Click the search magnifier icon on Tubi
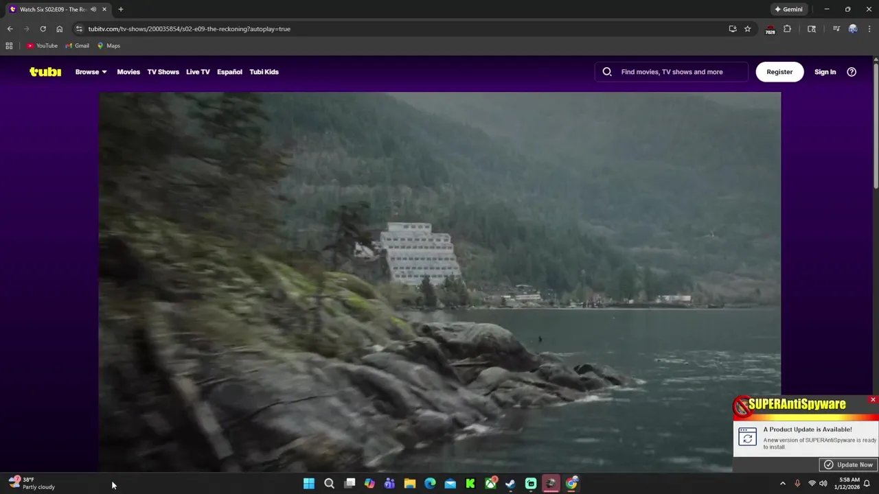Image resolution: width=879 pixels, height=494 pixels. coord(607,72)
